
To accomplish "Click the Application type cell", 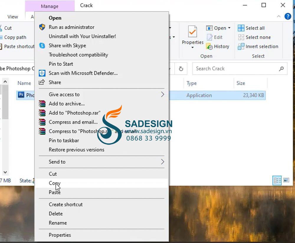I will coord(199,95).
